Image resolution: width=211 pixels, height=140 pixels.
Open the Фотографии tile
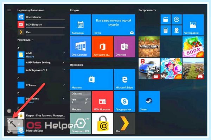pyautogui.click(x=193, y=25)
